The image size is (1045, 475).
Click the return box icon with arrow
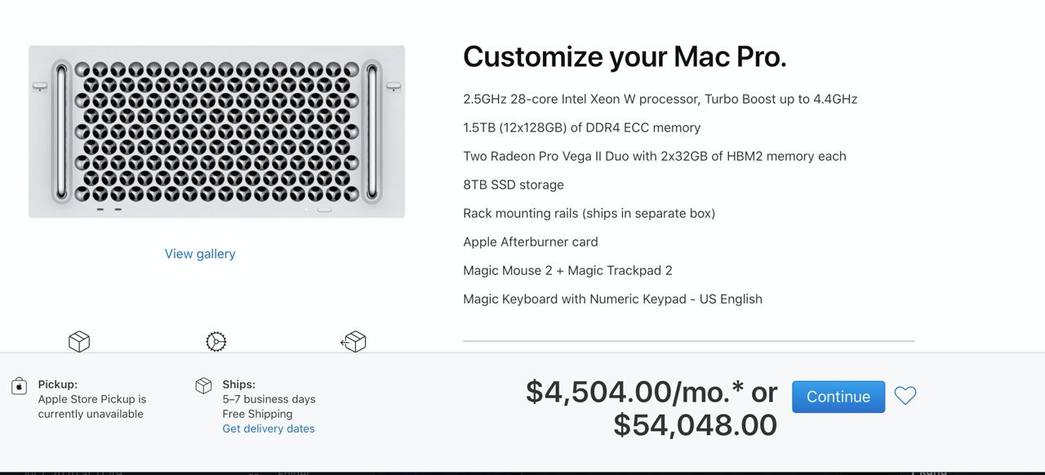coord(354,341)
